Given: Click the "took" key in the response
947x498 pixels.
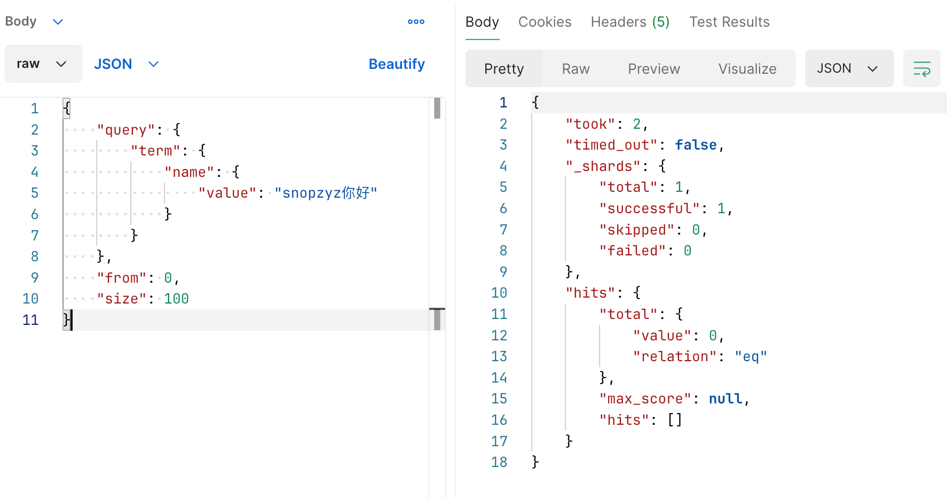Looking at the screenshot, I should point(590,124).
